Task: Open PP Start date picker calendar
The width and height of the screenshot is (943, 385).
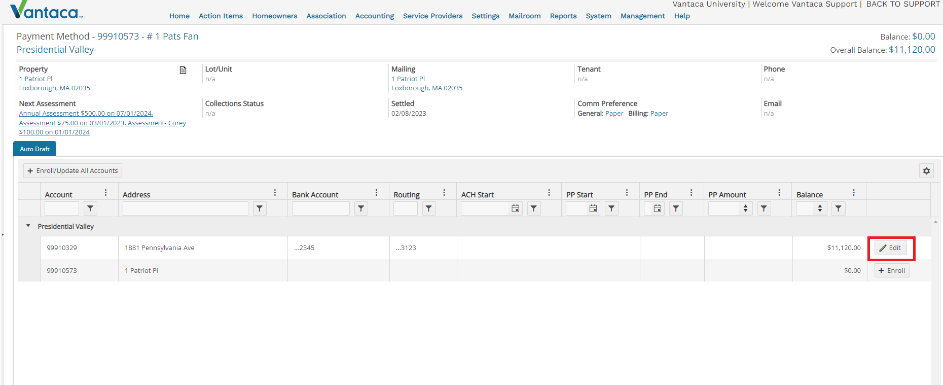Action: 593,208
